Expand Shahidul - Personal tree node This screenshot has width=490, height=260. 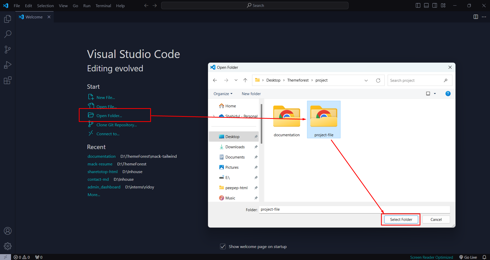(214, 116)
